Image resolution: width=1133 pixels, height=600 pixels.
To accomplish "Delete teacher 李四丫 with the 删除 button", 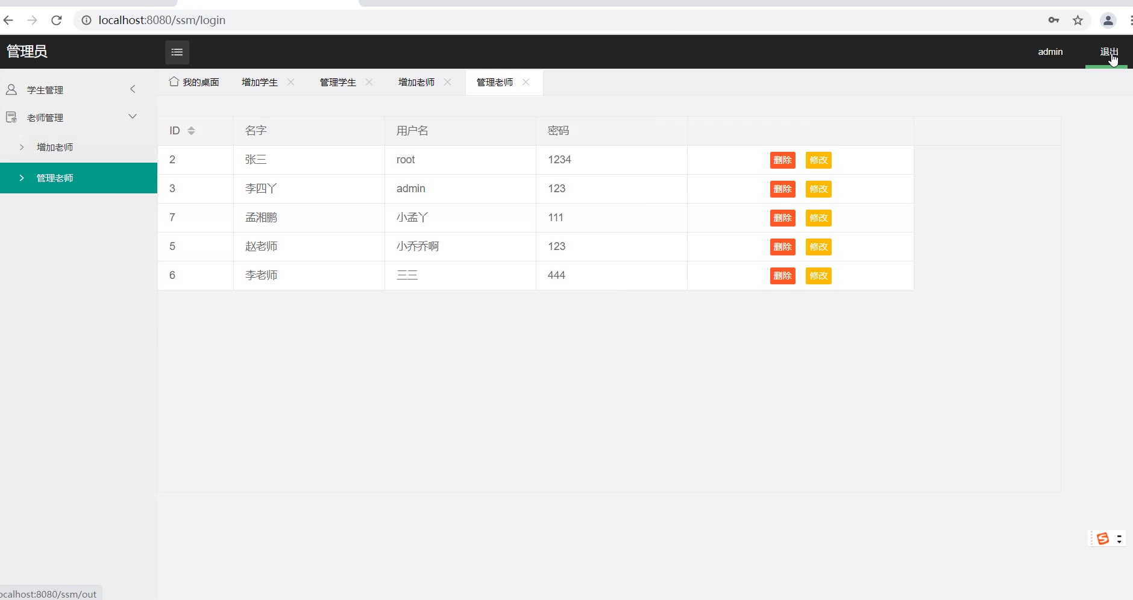I will click(783, 189).
